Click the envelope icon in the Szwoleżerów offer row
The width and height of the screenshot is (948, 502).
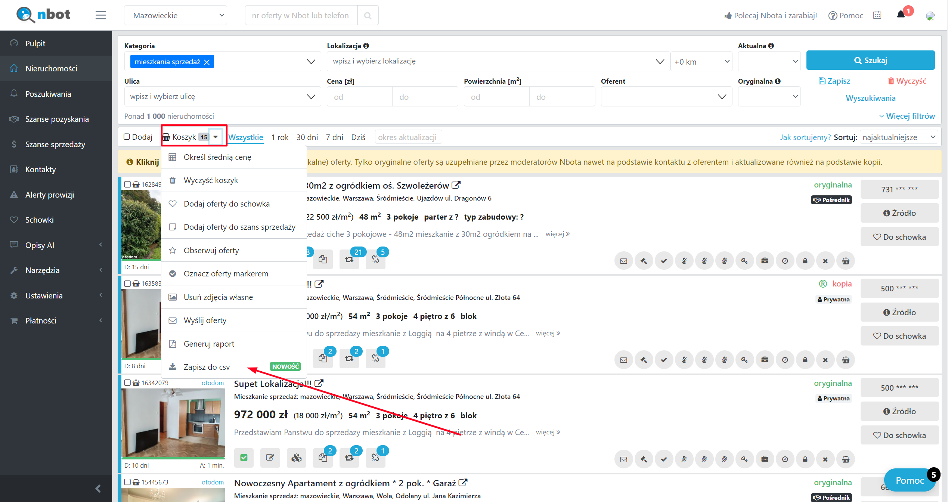pos(623,261)
